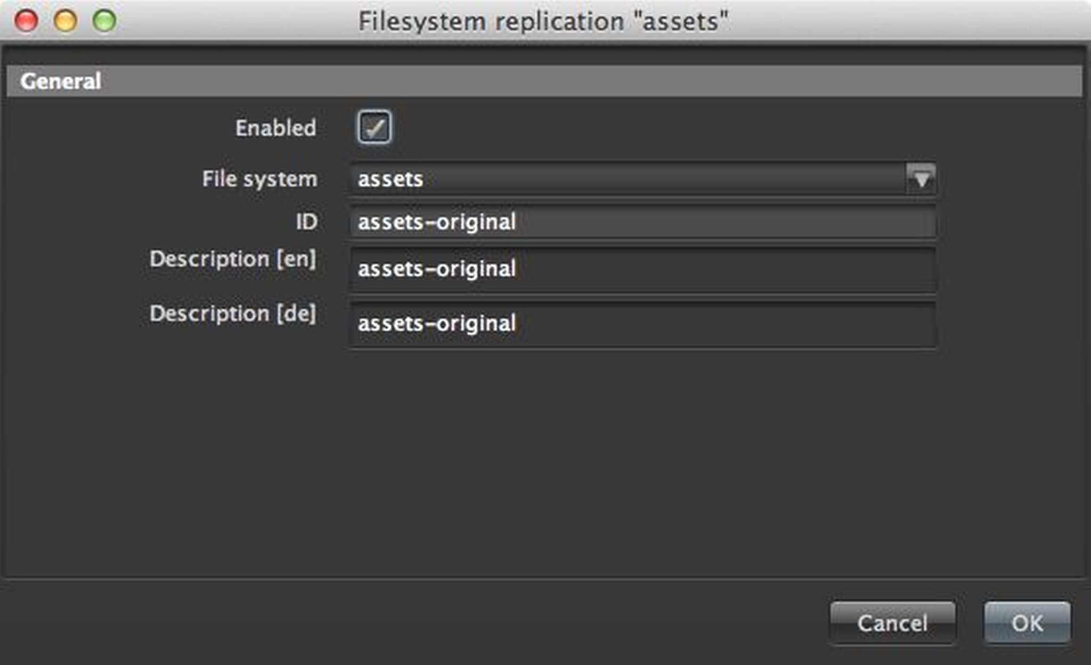Click the Description [en] label
Viewport: 1091px width, 665px height.
[x=233, y=259]
